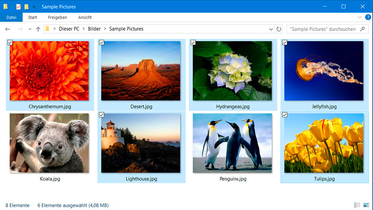Navigate to Dieser PC in breadcrumb

69,29
